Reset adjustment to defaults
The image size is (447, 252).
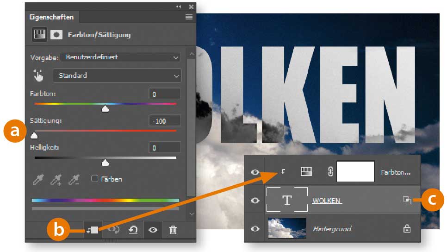(x=133, y=230)
